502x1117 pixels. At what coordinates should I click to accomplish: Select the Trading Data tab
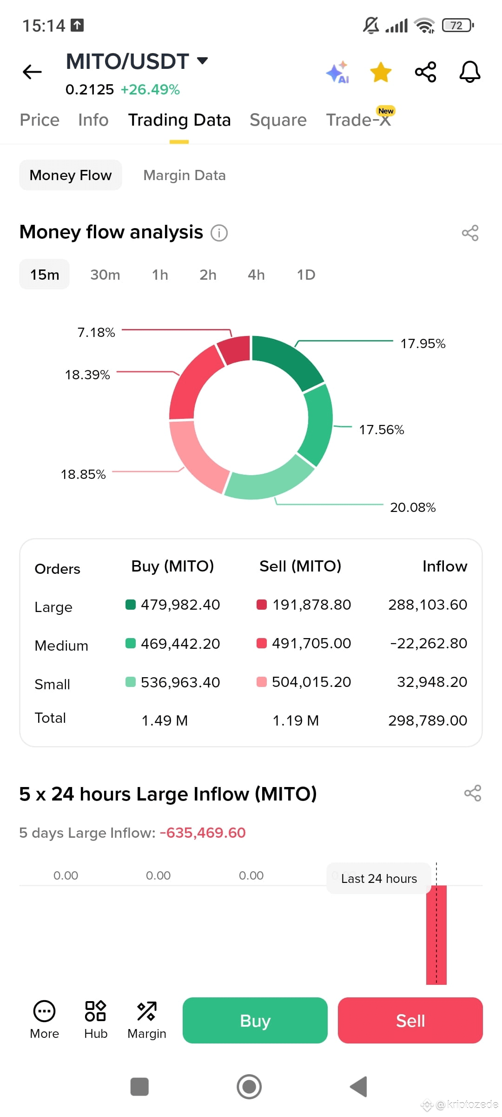pos(179,120)
